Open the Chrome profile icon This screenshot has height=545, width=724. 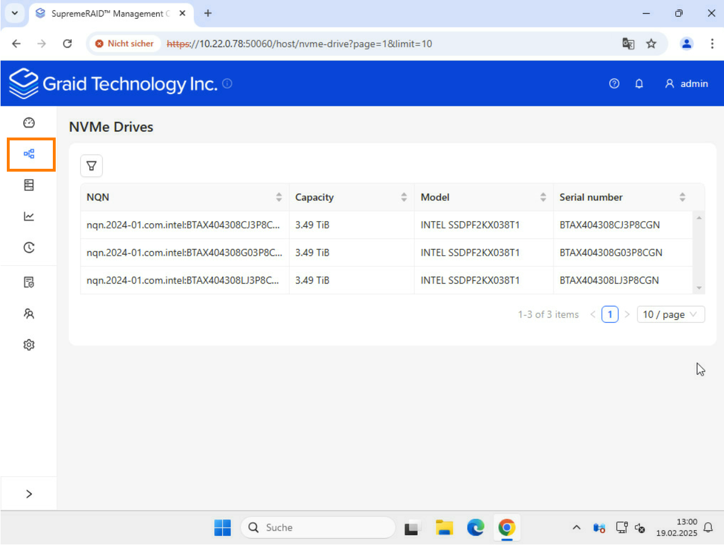686,44
